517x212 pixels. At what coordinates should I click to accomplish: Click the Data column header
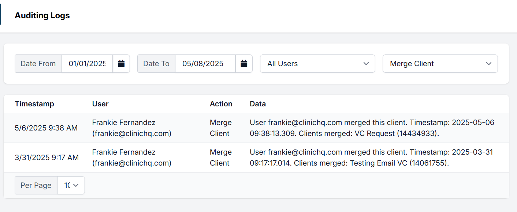[258, 104]
